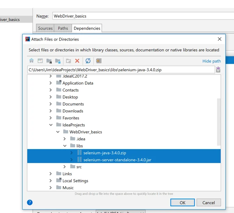Select the Project directory toolbar icon
The image size is (234, 213).
[x=49, y=61]
